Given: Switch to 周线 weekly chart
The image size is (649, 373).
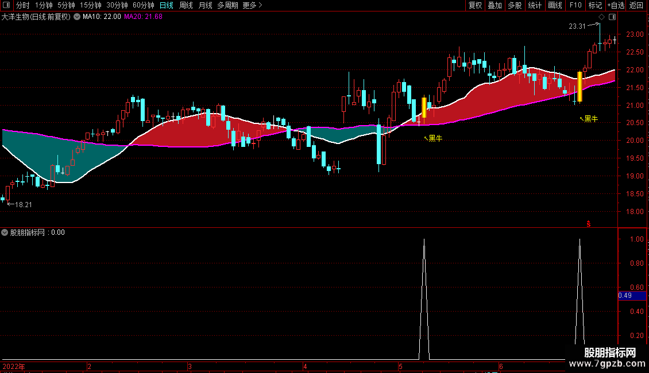Looking at the screenshot, I should 186,5.
